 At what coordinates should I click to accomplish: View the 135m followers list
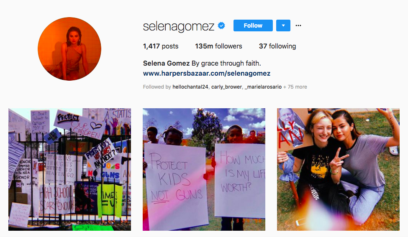click(x=218, y=46)
